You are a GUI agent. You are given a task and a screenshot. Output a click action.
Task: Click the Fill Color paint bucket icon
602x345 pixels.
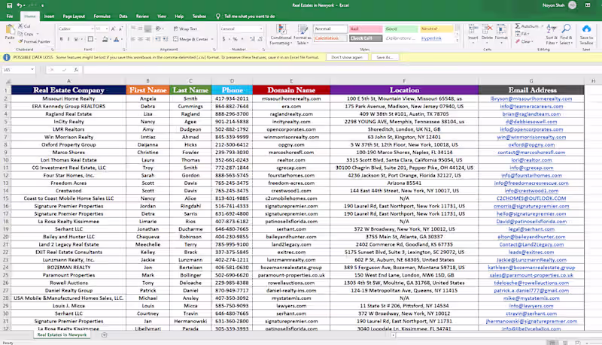tap(105, 39)
